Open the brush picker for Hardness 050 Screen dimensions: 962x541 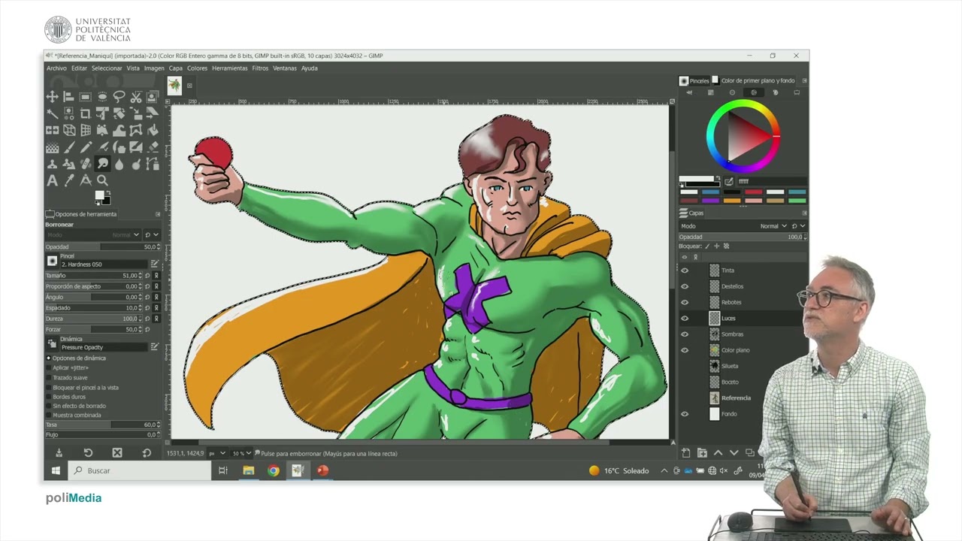(x=52, y=261)
